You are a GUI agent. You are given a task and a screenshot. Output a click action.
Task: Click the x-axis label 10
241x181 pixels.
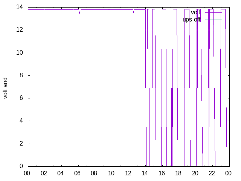coord(111,173)
